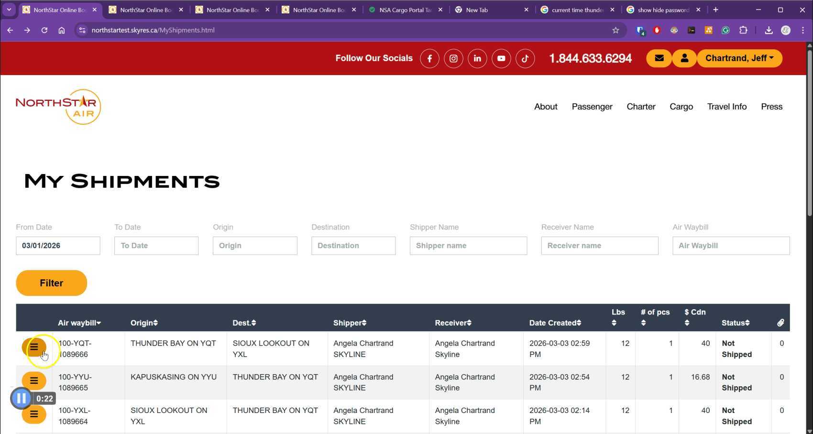
Task: Click the From Date input field
Action: point(58,246)
